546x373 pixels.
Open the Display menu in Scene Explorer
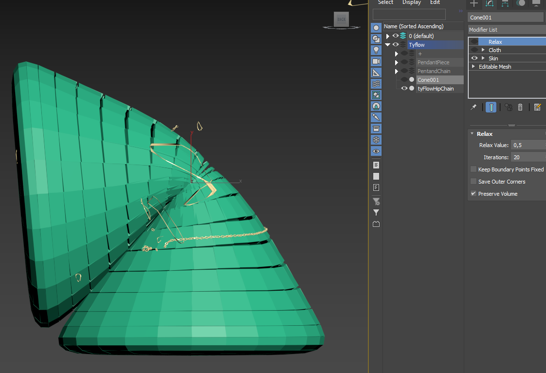[411, 2]
